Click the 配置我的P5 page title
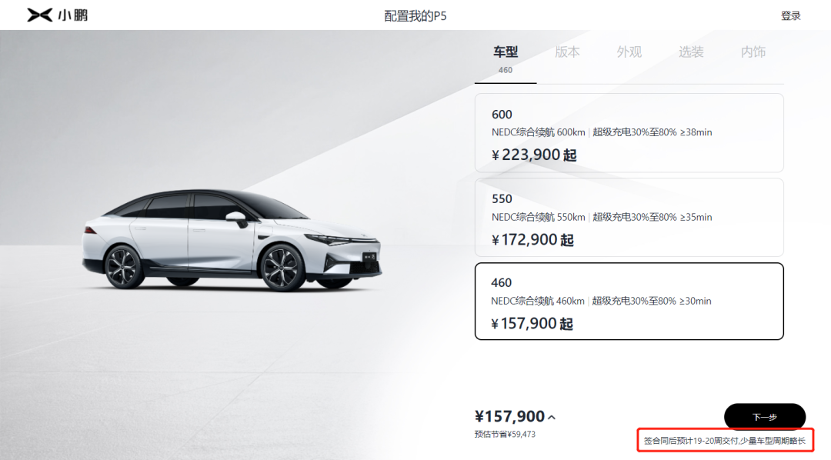This screenshot has height=460, width=831. point(415,16)
